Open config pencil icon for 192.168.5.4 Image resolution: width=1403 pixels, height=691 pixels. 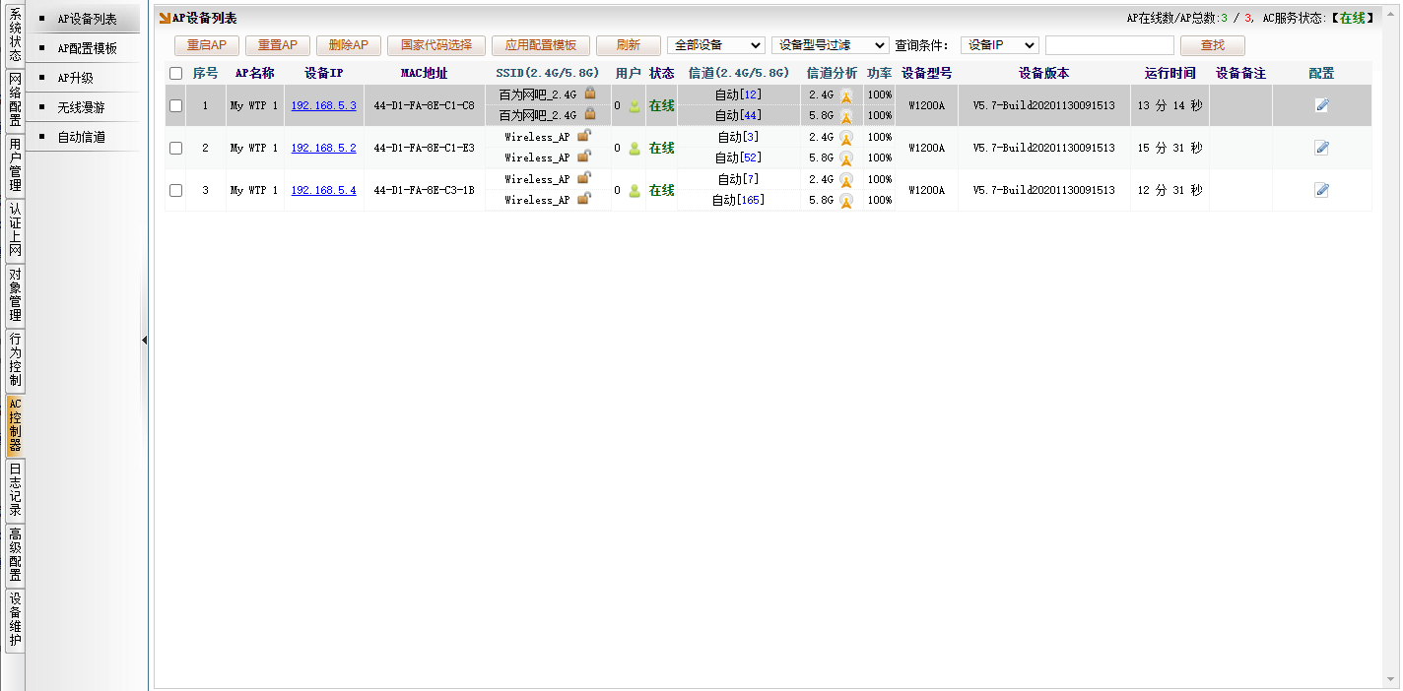(x=1321, y=190)
